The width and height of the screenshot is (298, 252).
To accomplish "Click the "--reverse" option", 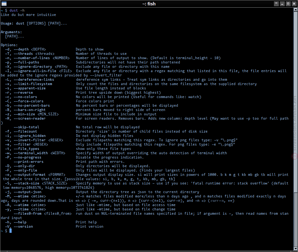I will (23, 93).
